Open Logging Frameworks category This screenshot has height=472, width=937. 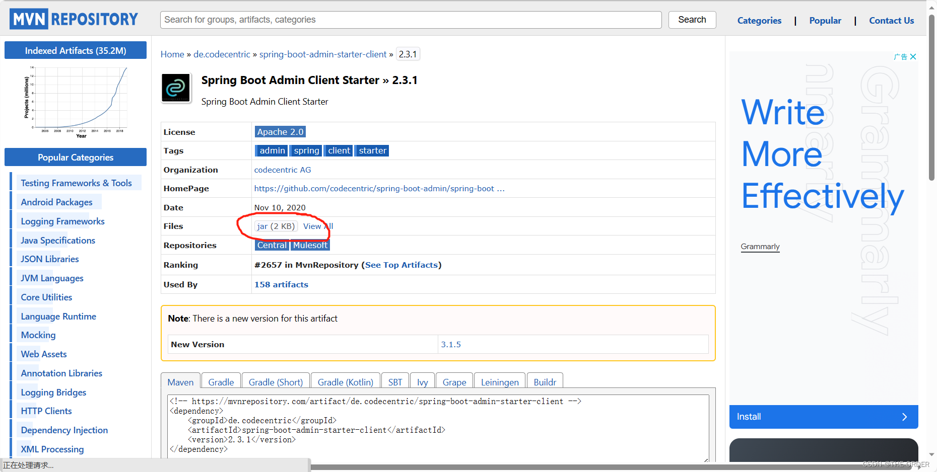(x=62, y=221)
